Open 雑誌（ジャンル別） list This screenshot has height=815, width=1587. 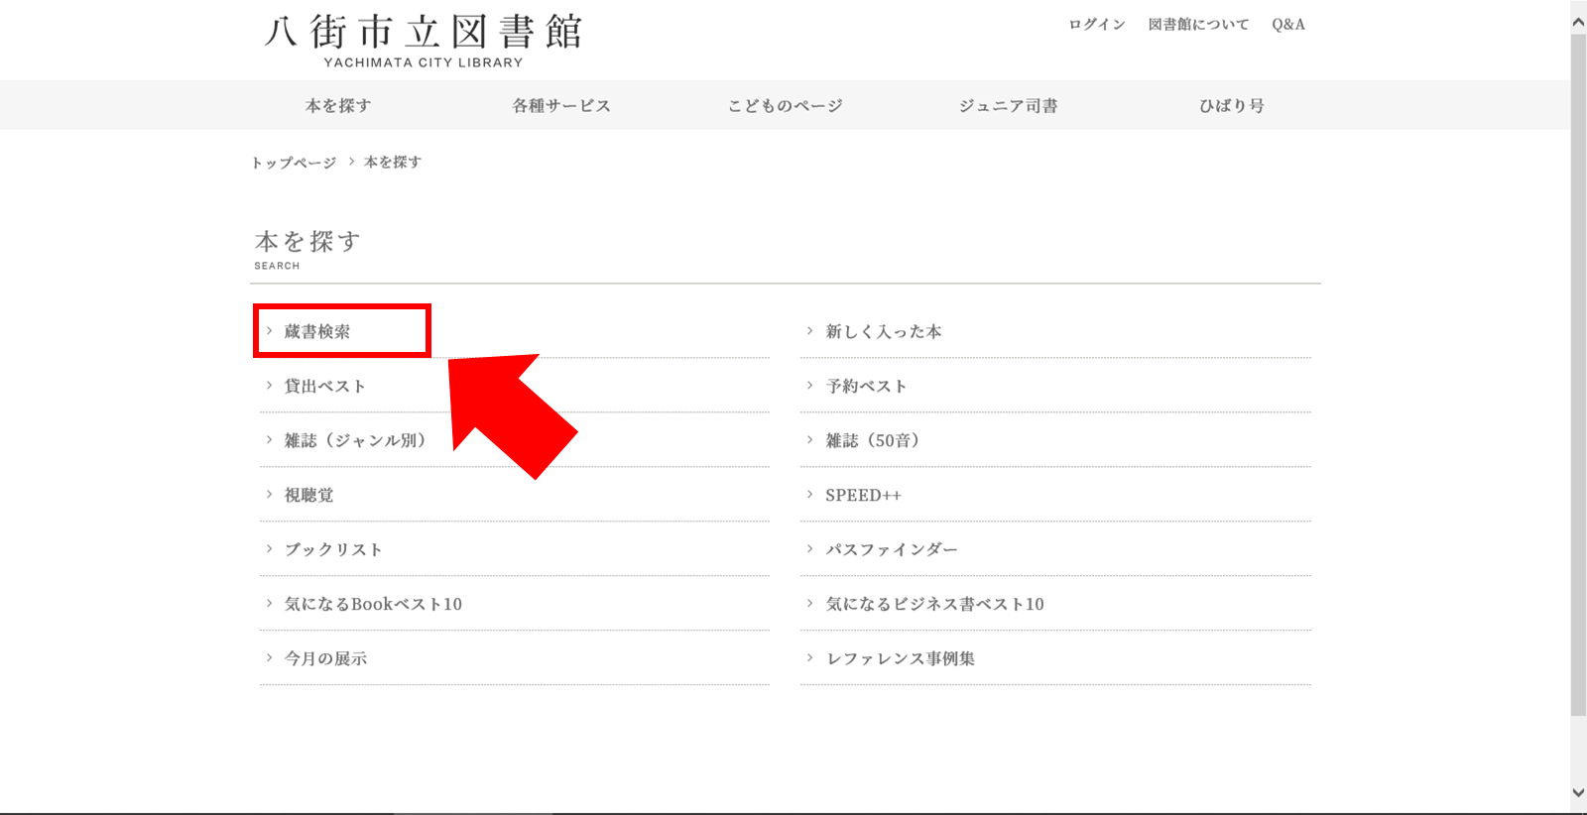point(355,440)
